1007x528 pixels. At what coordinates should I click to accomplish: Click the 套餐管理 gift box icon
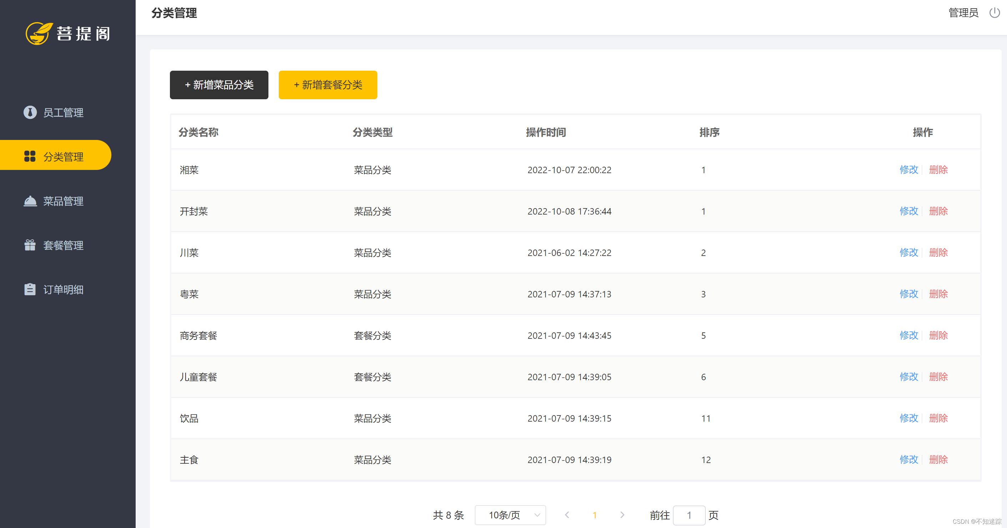[x=30, y=245]
